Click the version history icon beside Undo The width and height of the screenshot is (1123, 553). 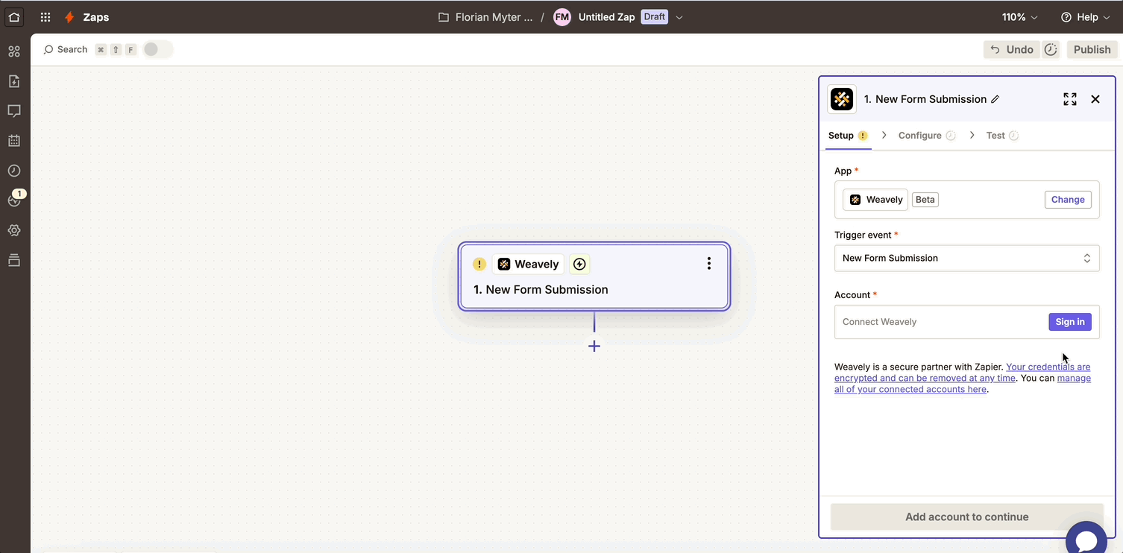[1051, 49]
